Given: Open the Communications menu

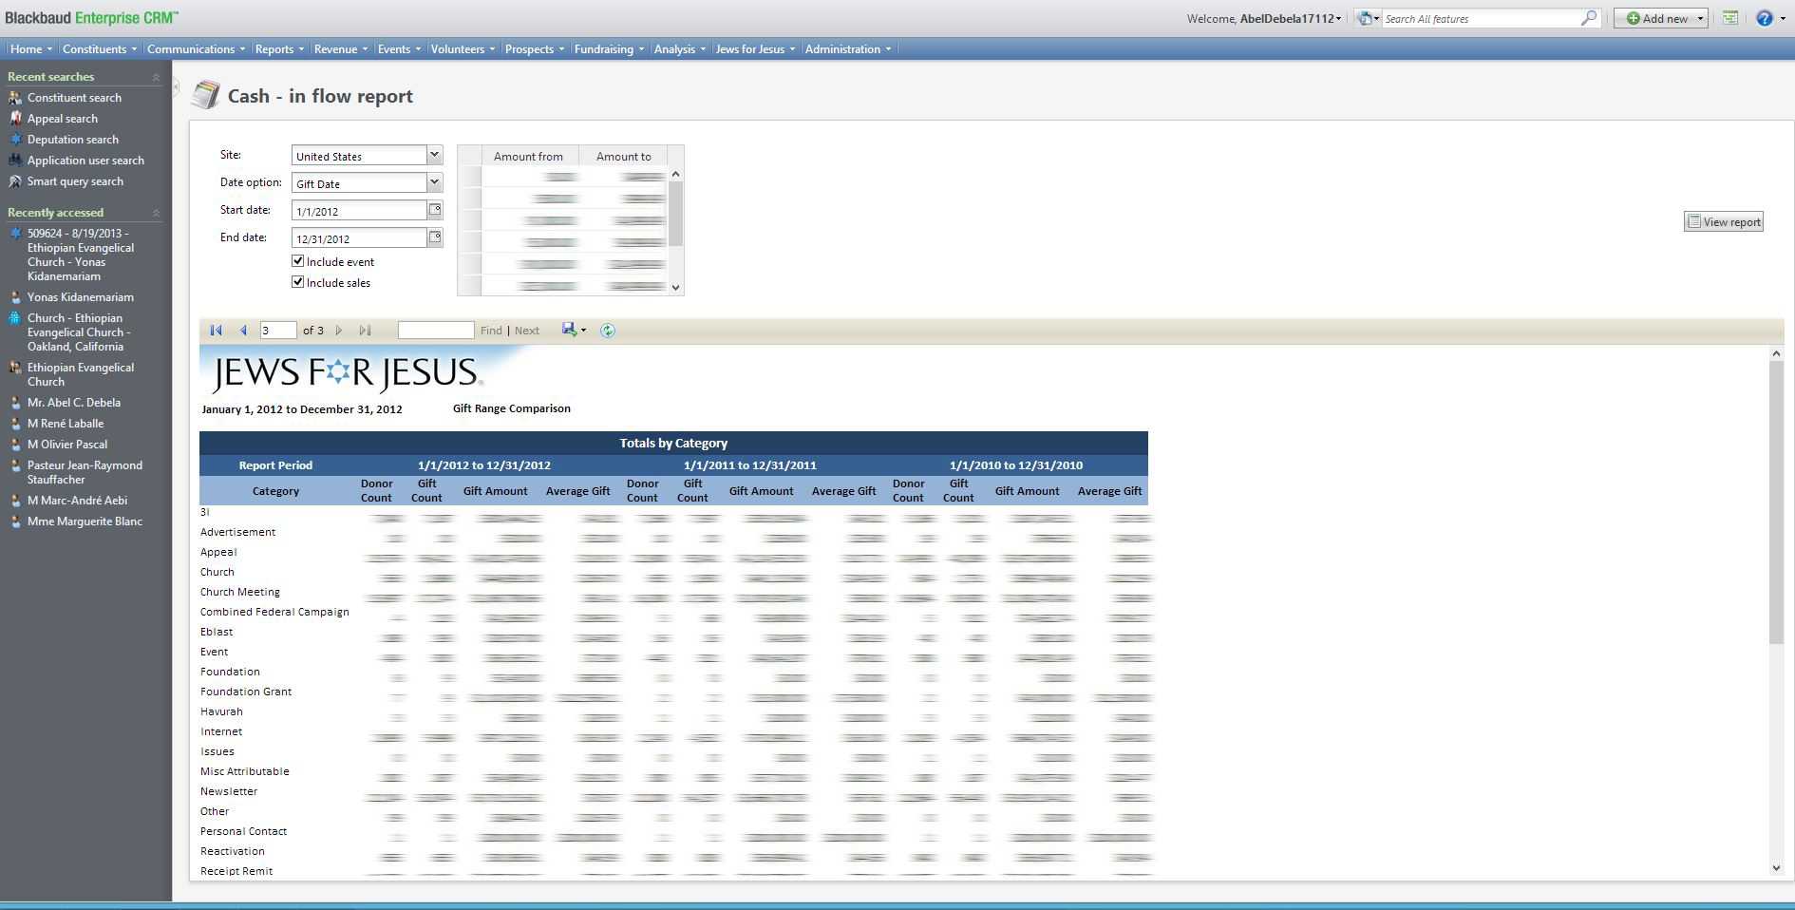Looking at the screenshot, I should 196,49.
